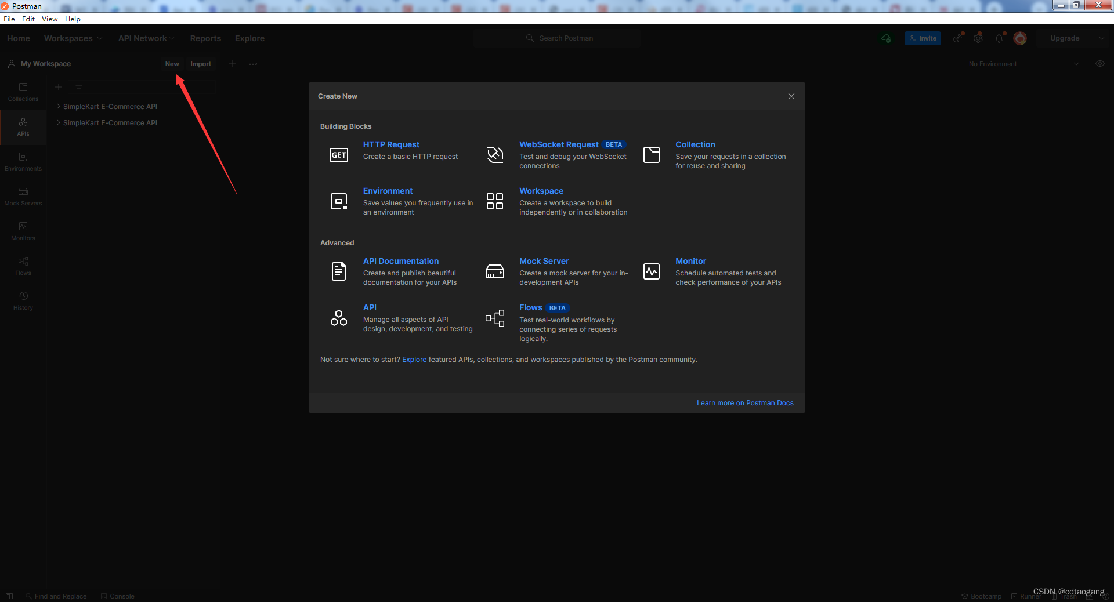Click the Import button

[201, 64]
